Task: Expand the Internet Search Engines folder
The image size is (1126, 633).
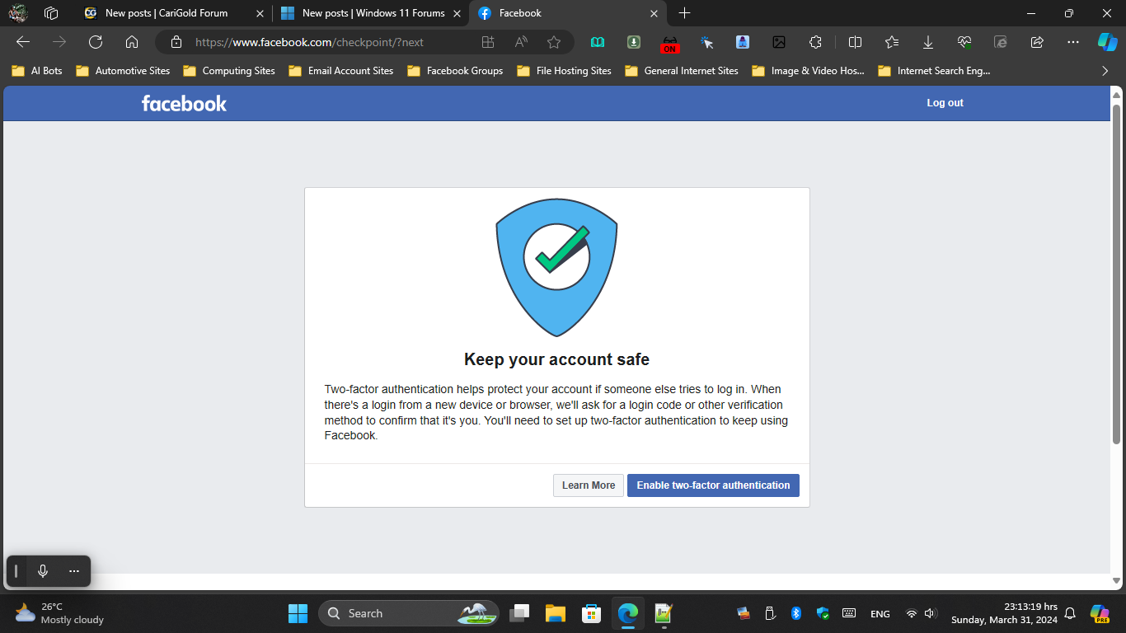Action: [934, 71]
